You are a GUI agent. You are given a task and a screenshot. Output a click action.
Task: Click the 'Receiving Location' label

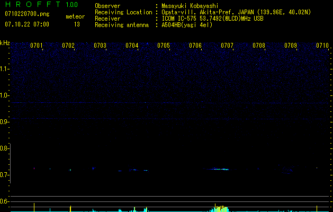(x=123, y=12)
